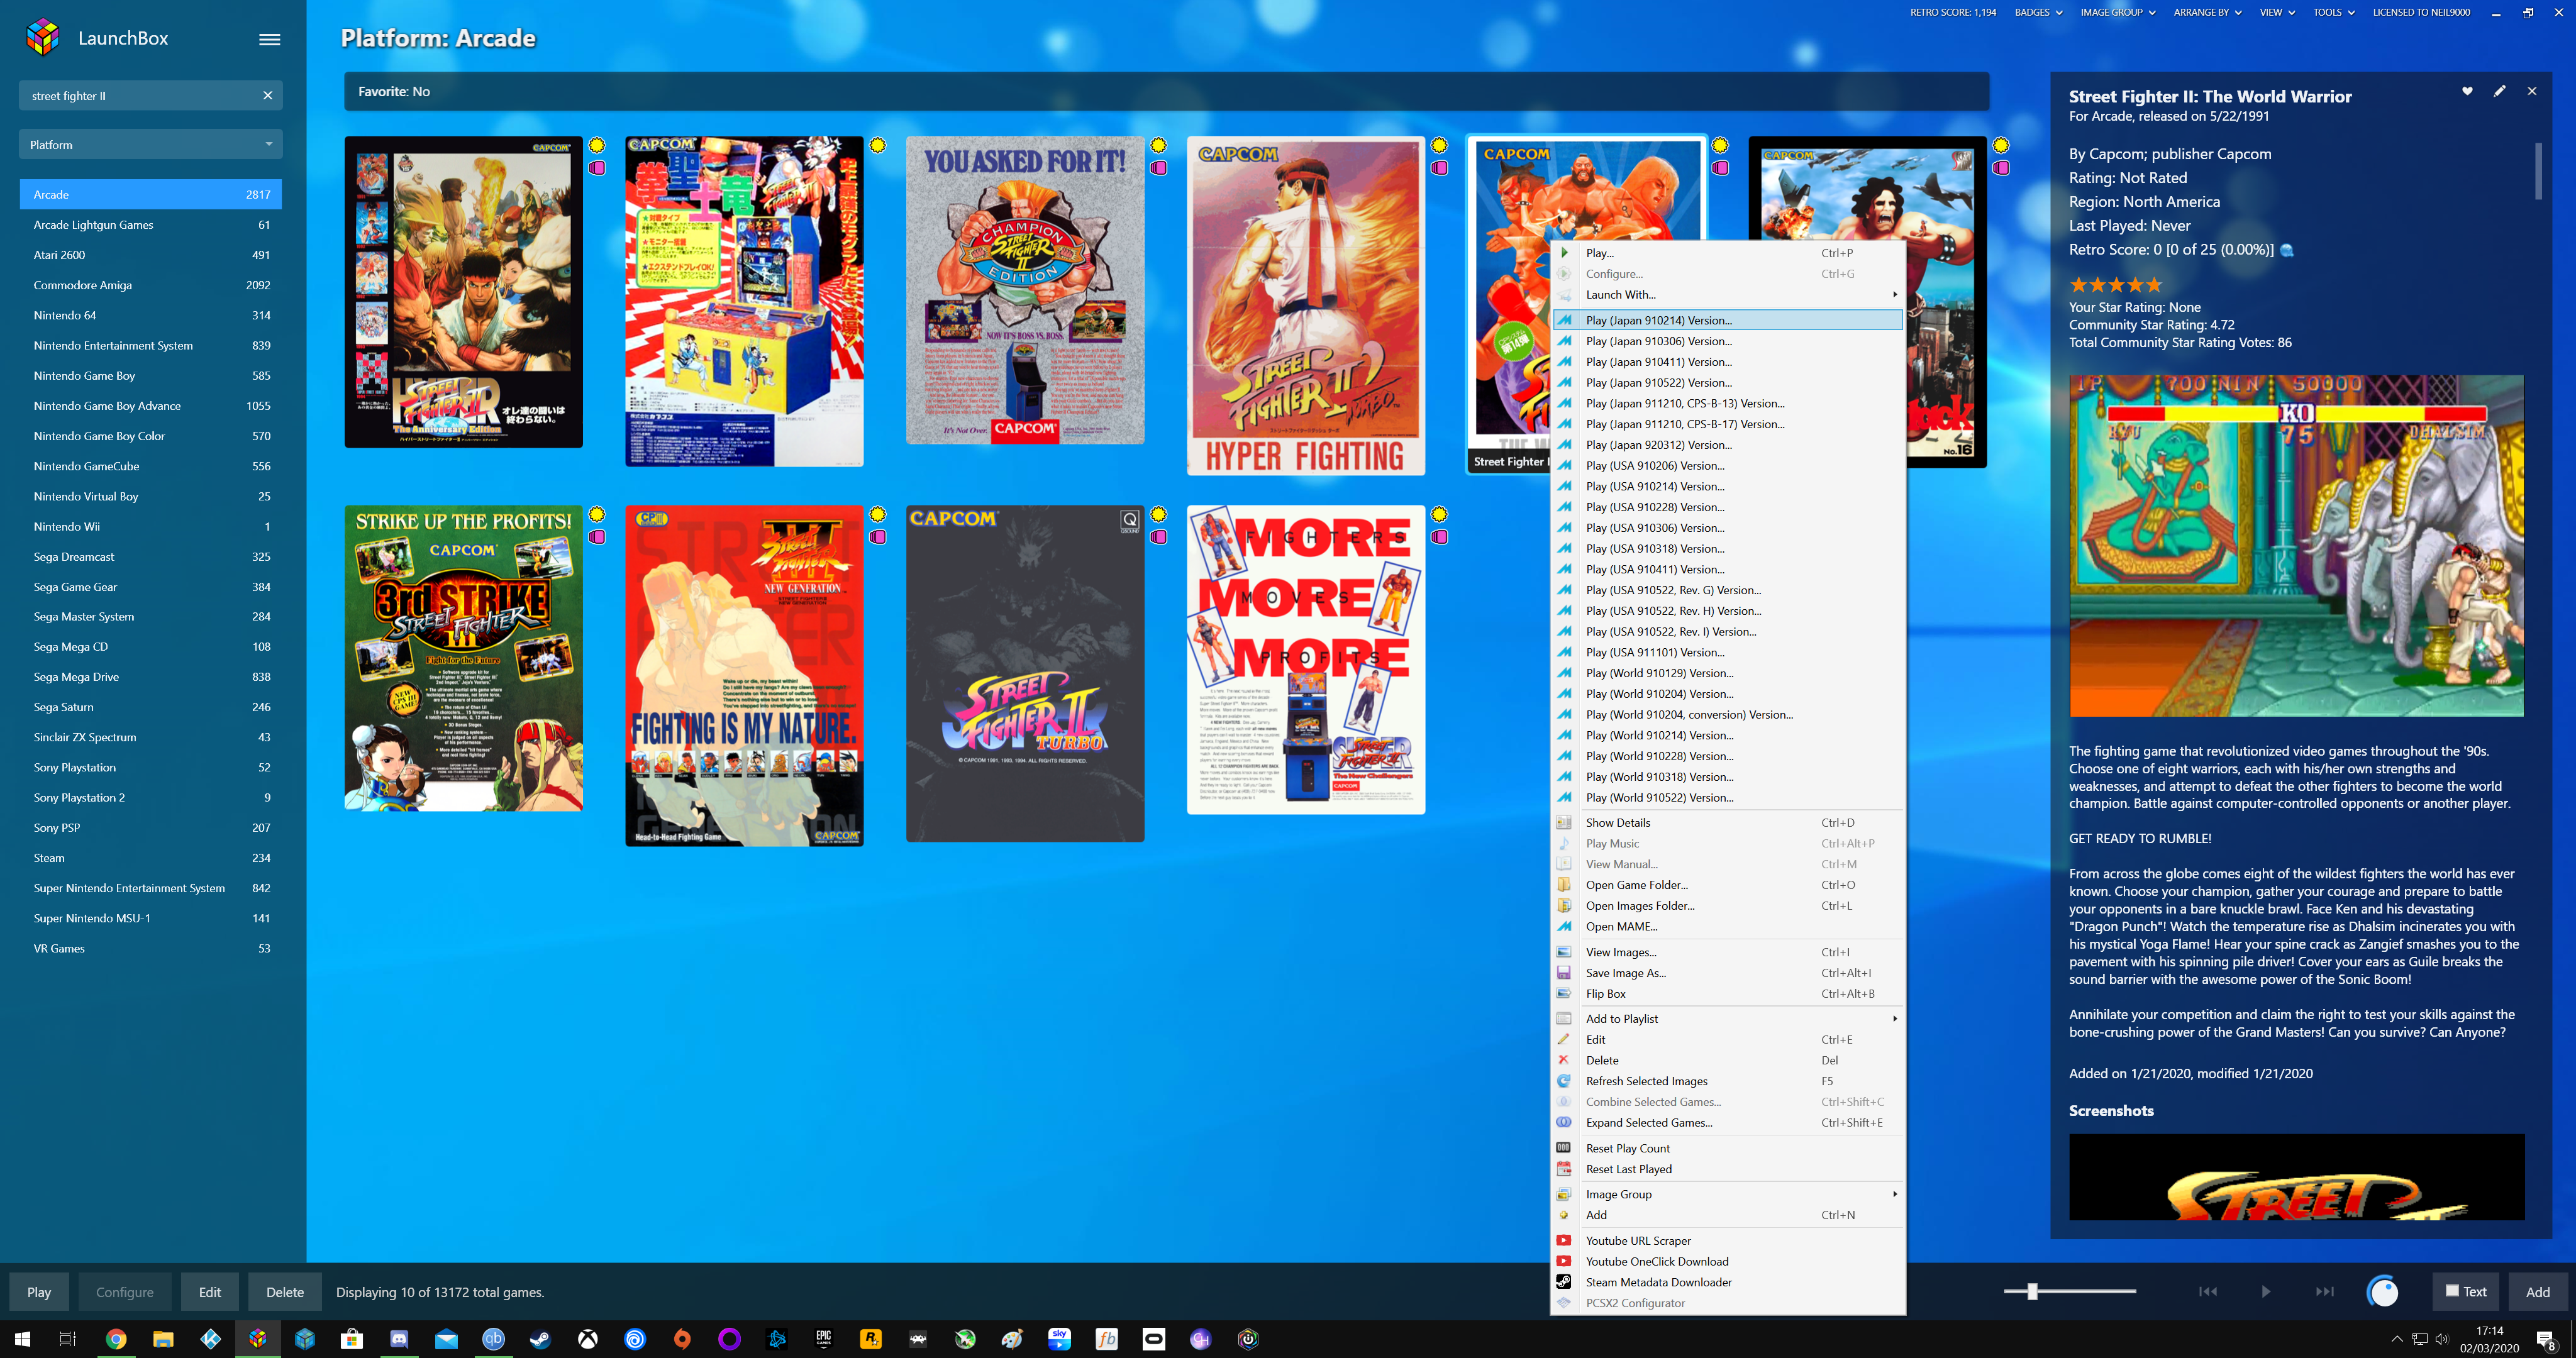Expand the Add to Playlist submenu

click(1727, 1018)
